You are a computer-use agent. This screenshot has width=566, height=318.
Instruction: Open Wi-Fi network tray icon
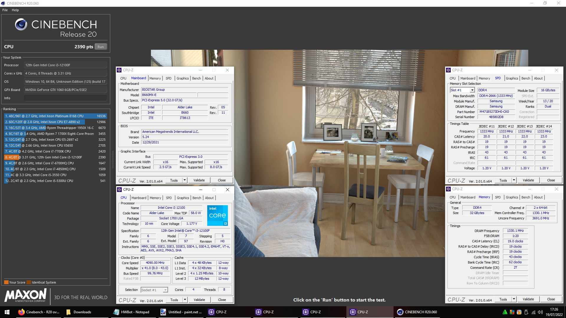tap(534, 312)
